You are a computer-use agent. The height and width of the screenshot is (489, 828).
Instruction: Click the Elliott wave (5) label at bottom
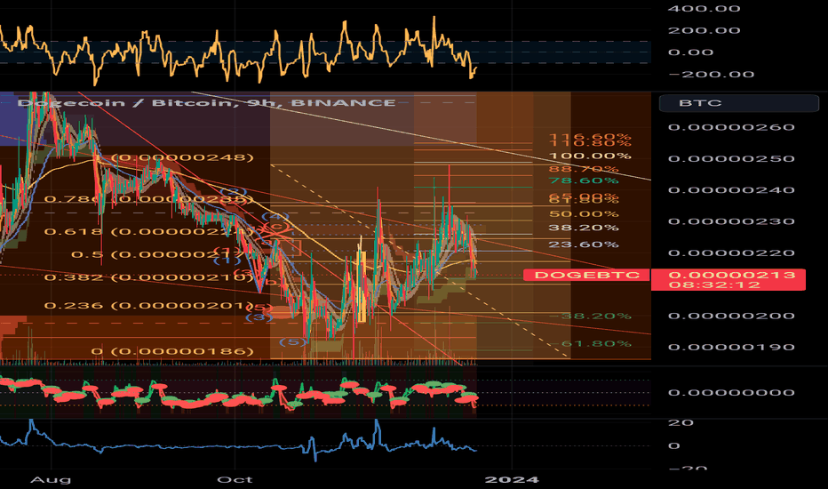pos(292,342)
